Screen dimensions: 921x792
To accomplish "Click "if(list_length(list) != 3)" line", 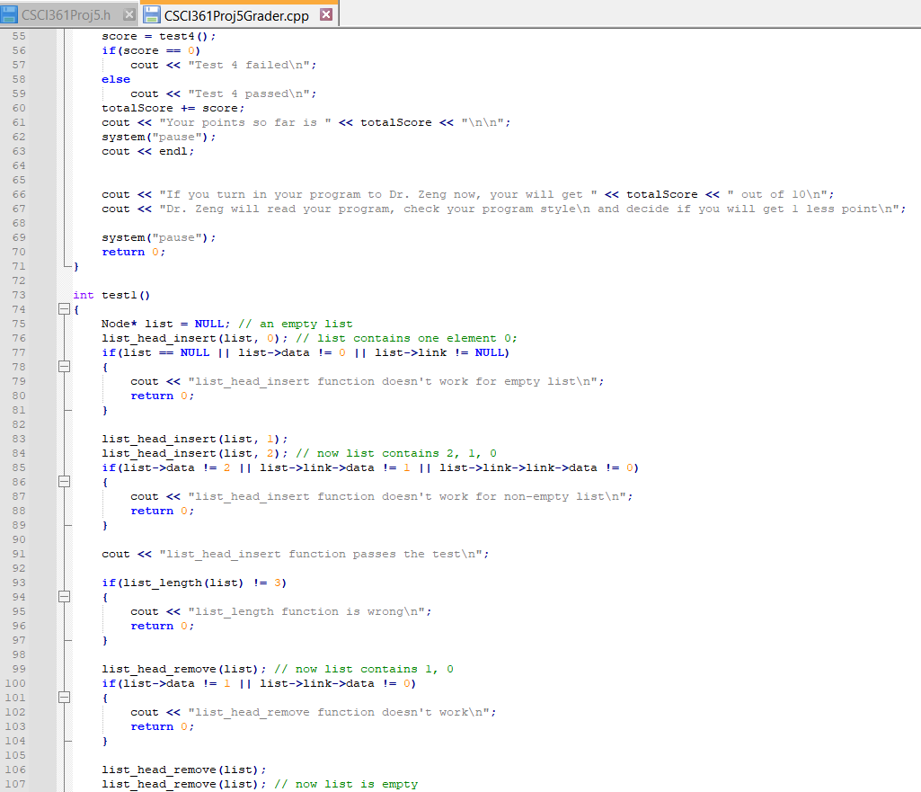I will 194,583.
